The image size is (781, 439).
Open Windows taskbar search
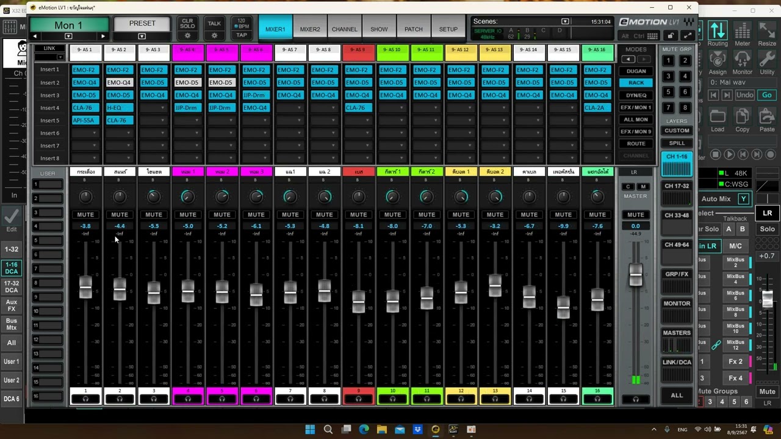pyautogui.click(x=328, y=429)
